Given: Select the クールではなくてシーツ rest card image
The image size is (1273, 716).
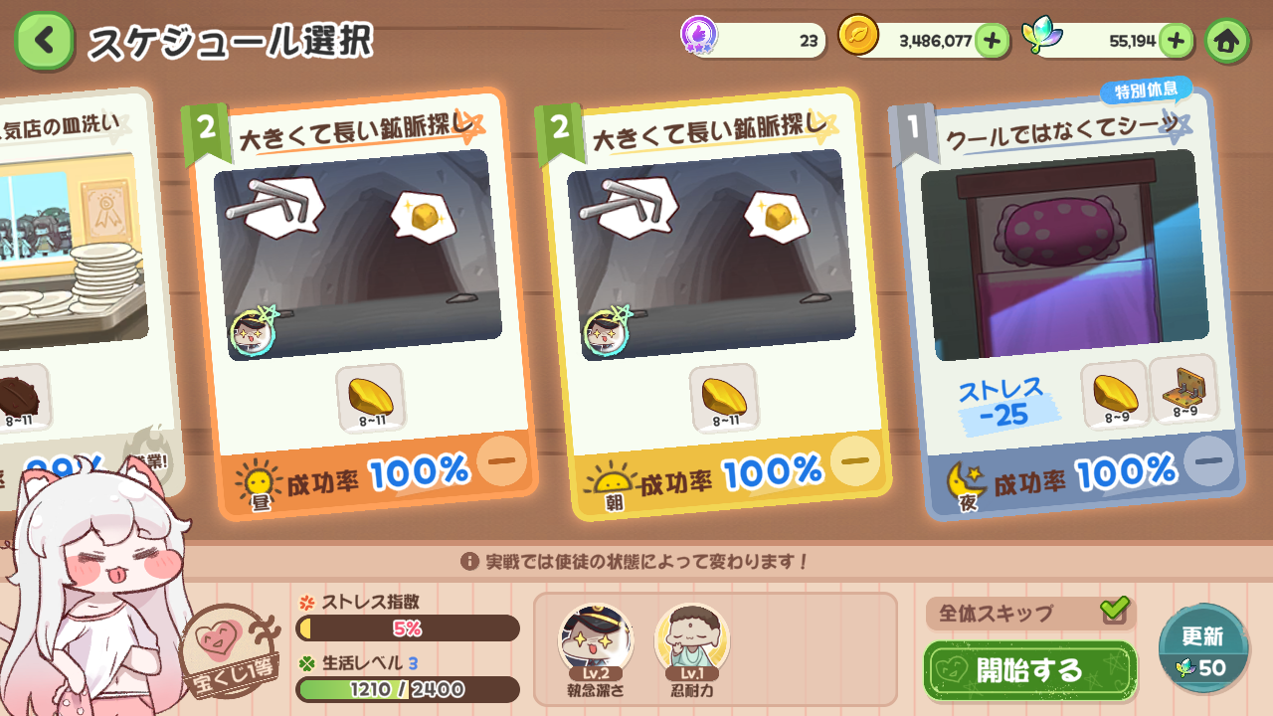Looking at the screenshot, I should tap(1063, 255).
